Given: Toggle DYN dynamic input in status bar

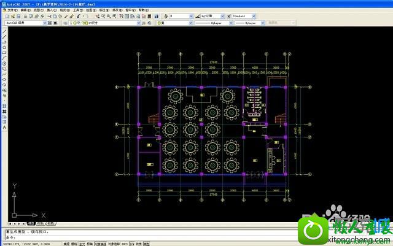Looking at the screenshot, I should (x=132, y=244).
